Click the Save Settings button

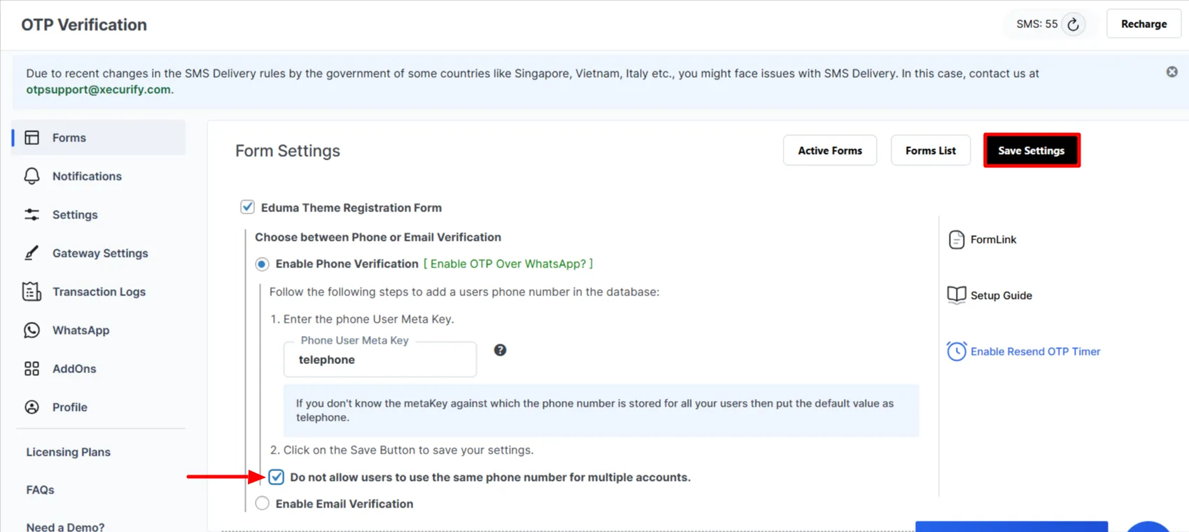pos(1031,150)
